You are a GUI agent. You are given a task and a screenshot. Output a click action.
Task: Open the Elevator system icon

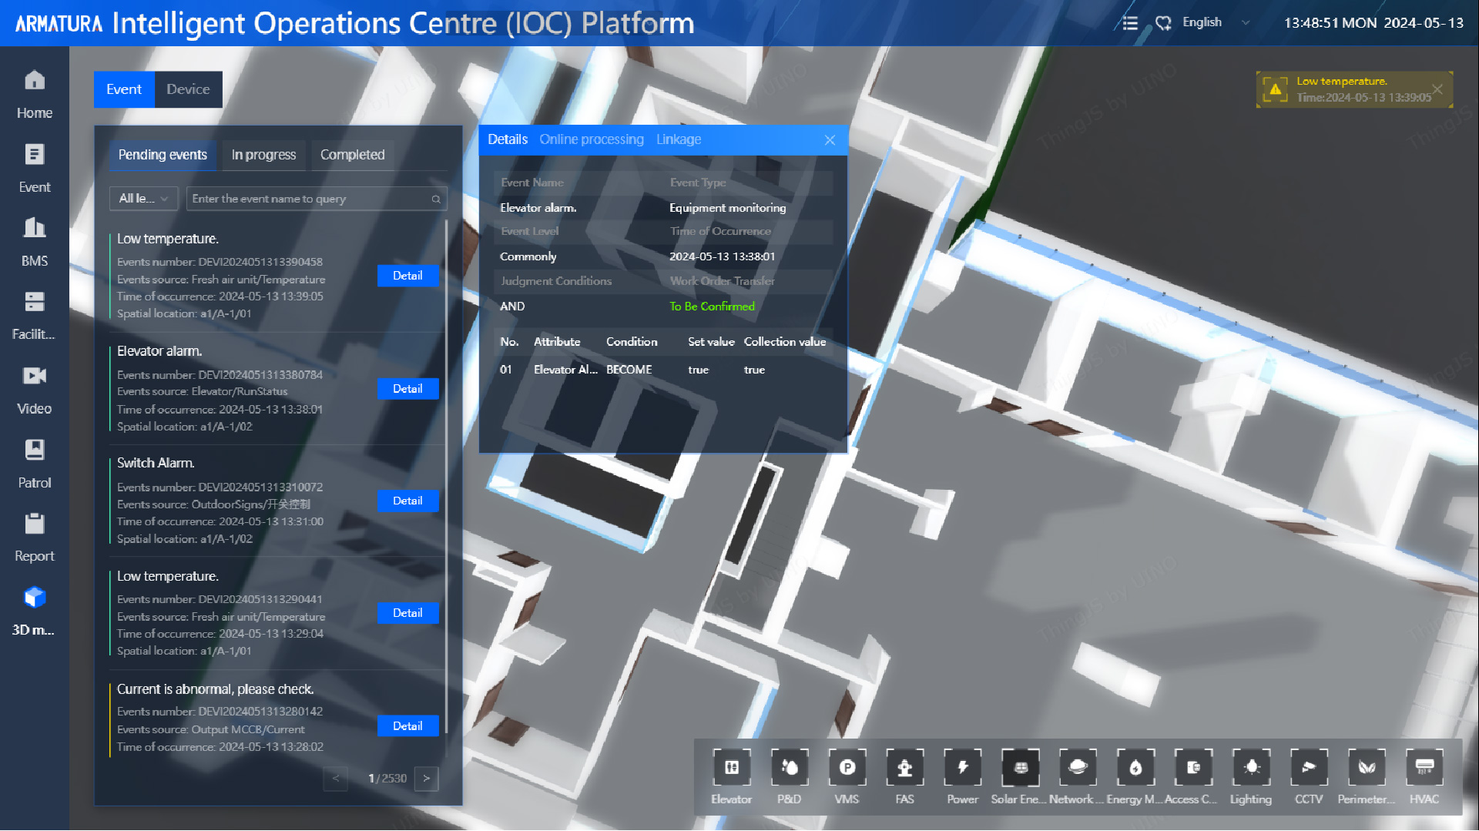tap(731, 768)
